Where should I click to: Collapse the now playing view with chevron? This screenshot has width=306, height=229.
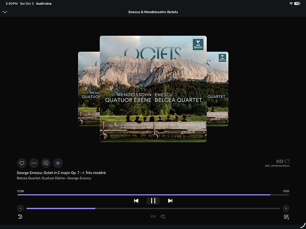click(5, 12)
